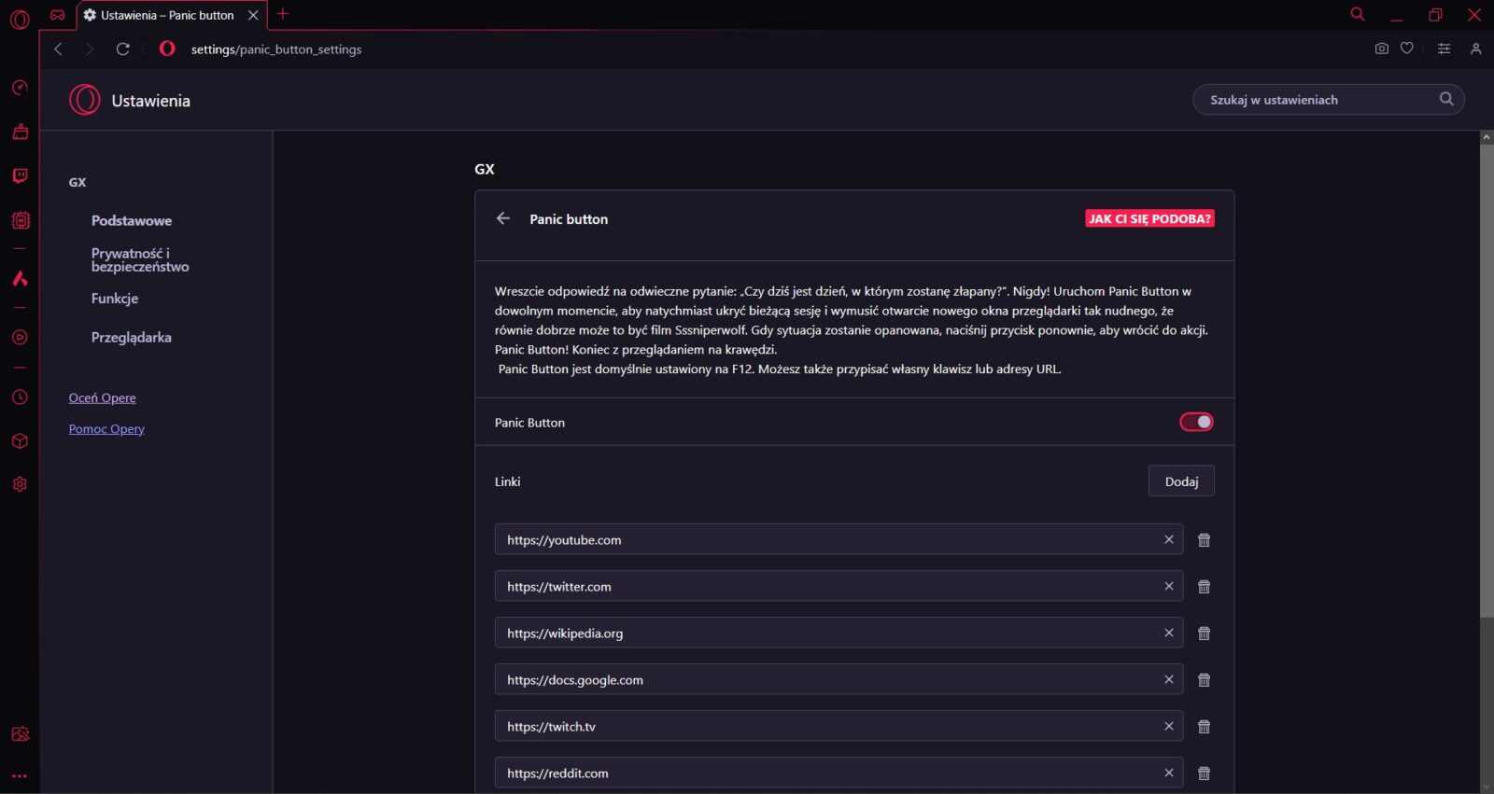The height and width of the screenshot is (794, 1494).
Task: Disable the Panic Button toggle
Action: tap(1196, 423)
